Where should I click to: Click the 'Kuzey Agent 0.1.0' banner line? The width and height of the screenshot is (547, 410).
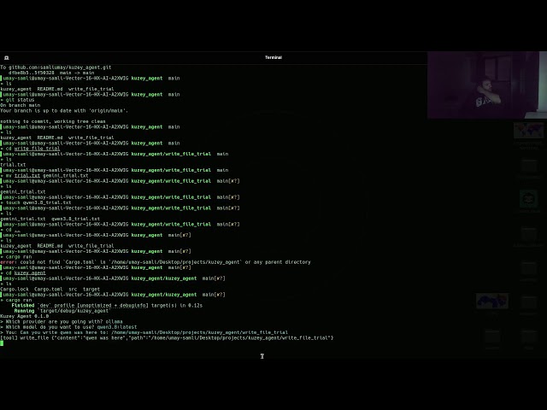tap(25, 316)
